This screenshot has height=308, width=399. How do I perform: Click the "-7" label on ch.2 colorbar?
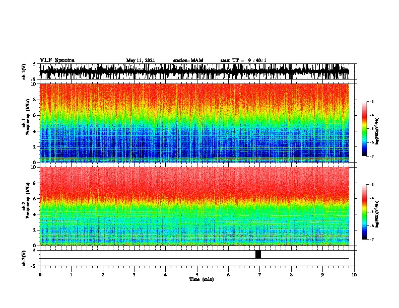pos(372,239)
